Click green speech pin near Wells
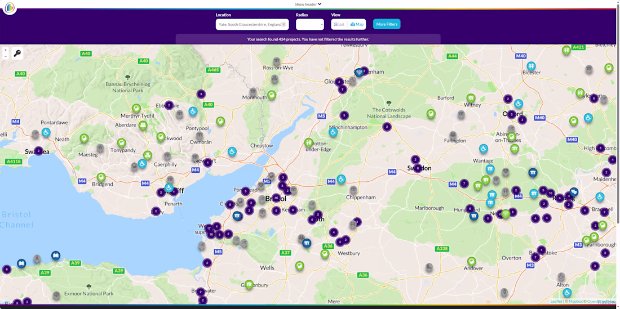620x309 pixels. pos(300,266)
